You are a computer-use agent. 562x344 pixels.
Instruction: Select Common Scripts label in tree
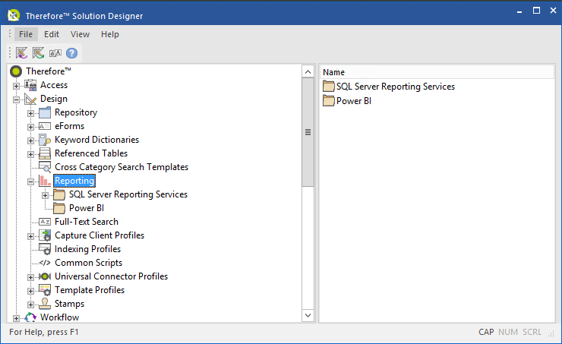[89, 263]
